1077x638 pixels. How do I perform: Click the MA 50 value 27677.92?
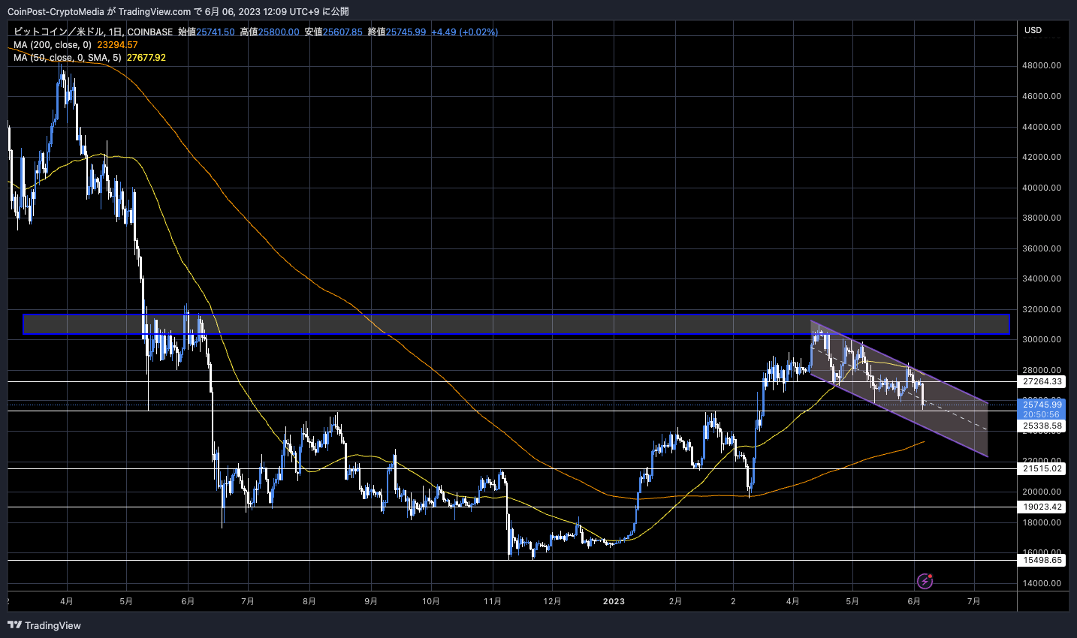pyautogui.click(x=146, y=58)
